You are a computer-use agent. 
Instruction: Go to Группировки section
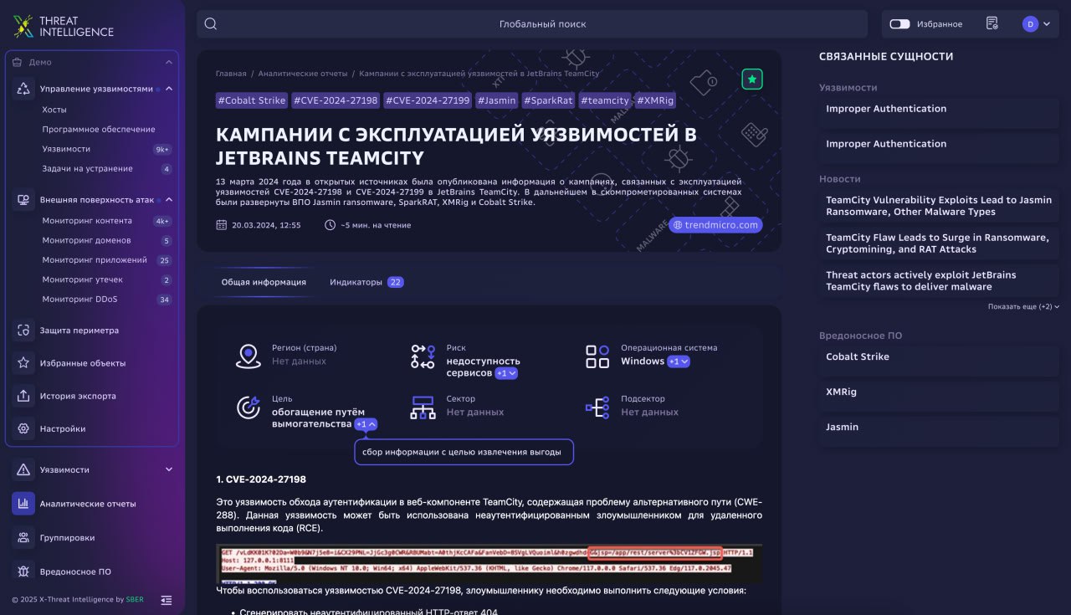(x=67, y=538)
